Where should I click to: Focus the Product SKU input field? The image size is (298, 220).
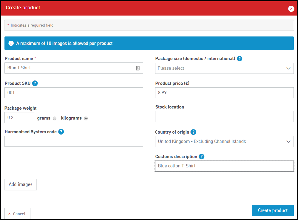click(x=74, y=93)
